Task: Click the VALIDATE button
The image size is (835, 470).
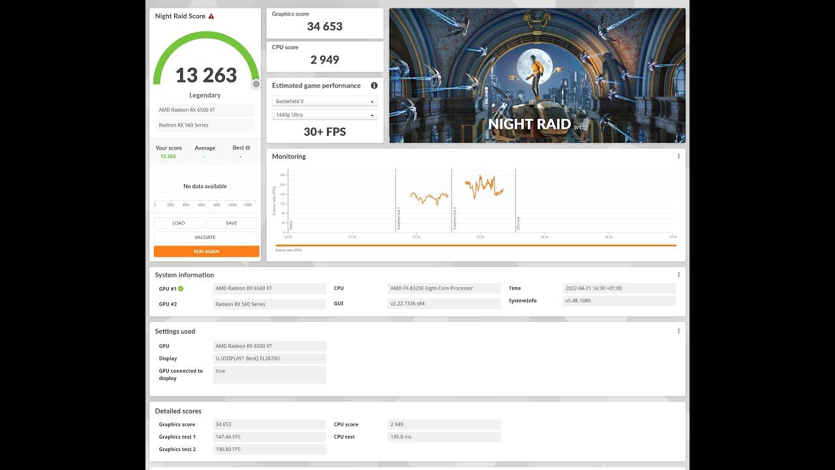Action: (x=205, y=237)
